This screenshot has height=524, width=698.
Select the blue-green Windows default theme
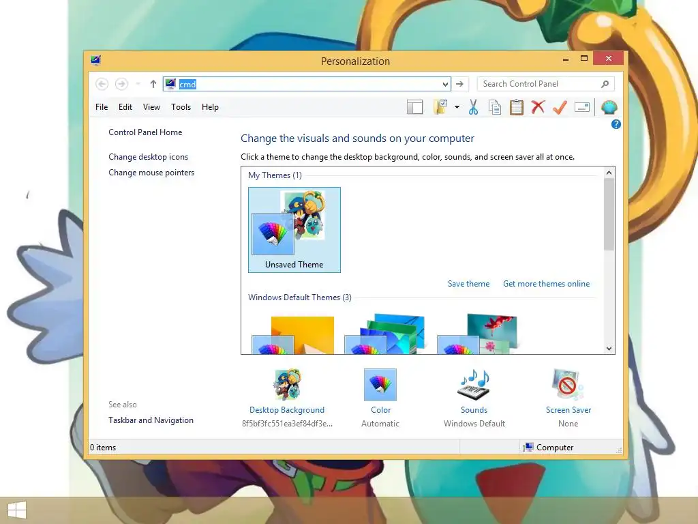click(x=384, y=334)
